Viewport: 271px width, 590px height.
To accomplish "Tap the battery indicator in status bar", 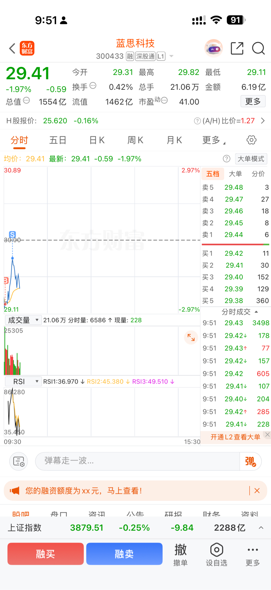I will pyautogui.click(x=236, y=20).
